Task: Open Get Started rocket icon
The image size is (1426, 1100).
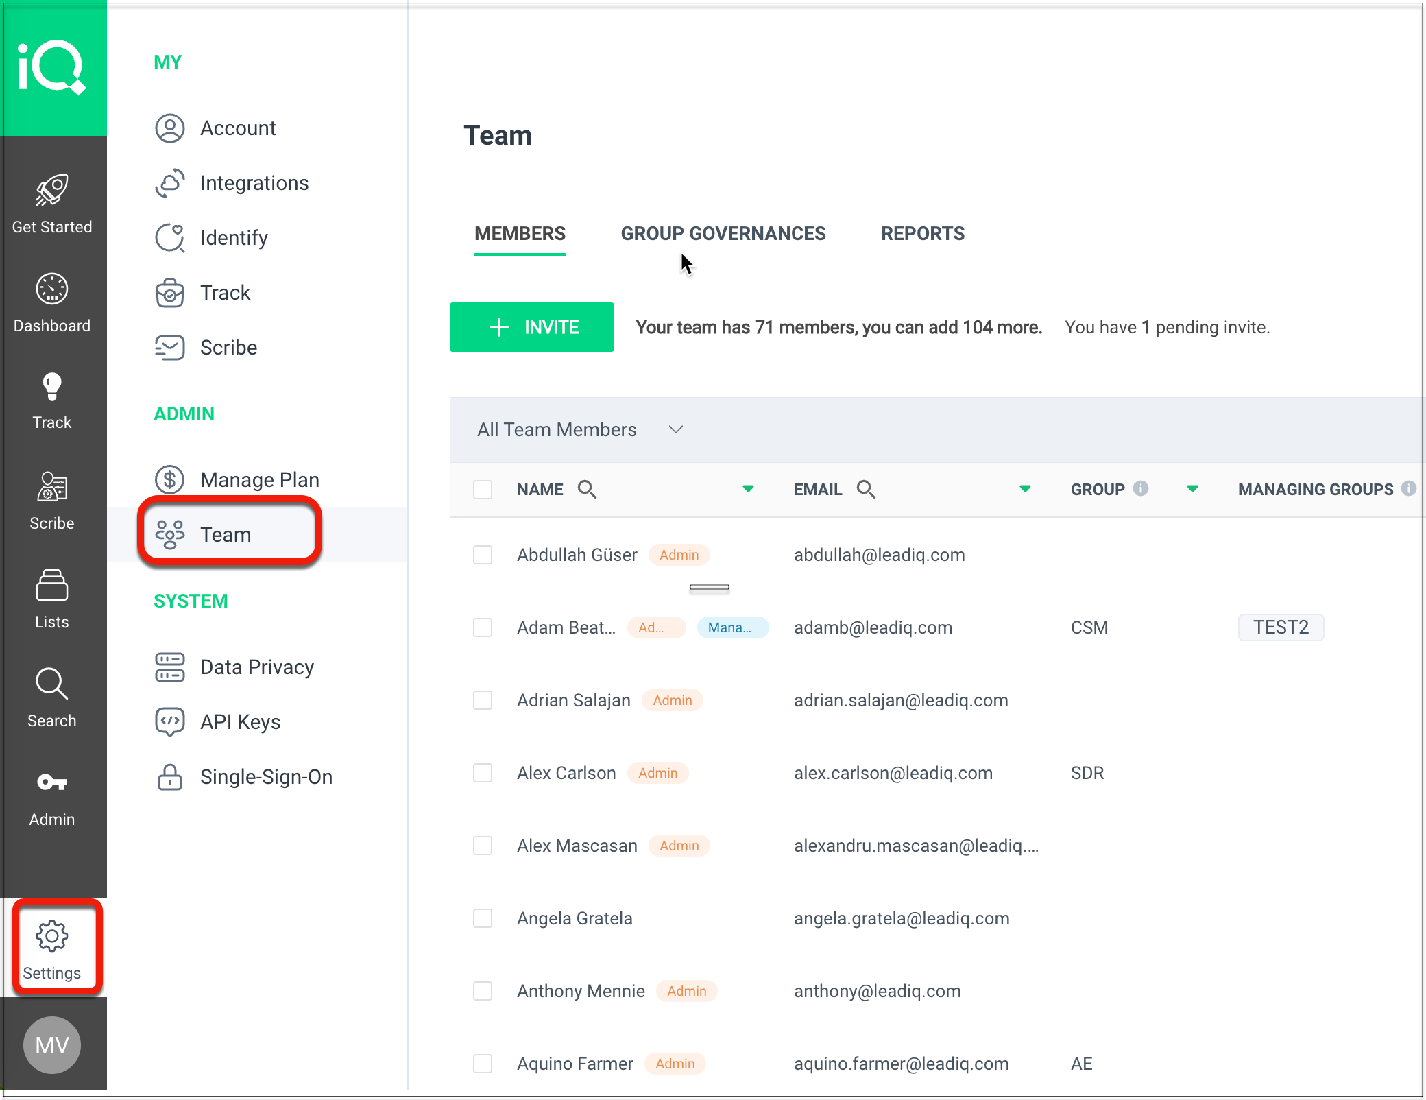Action: (52, 191)
